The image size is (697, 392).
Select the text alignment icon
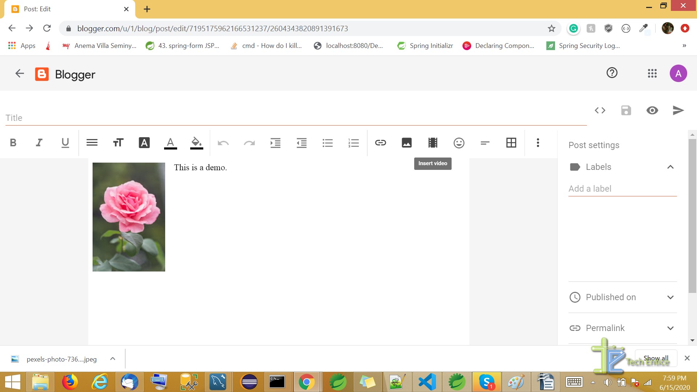click(x=91, y=142)
